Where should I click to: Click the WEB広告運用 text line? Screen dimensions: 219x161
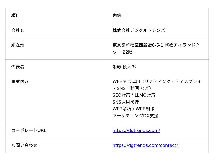(157, 82)
